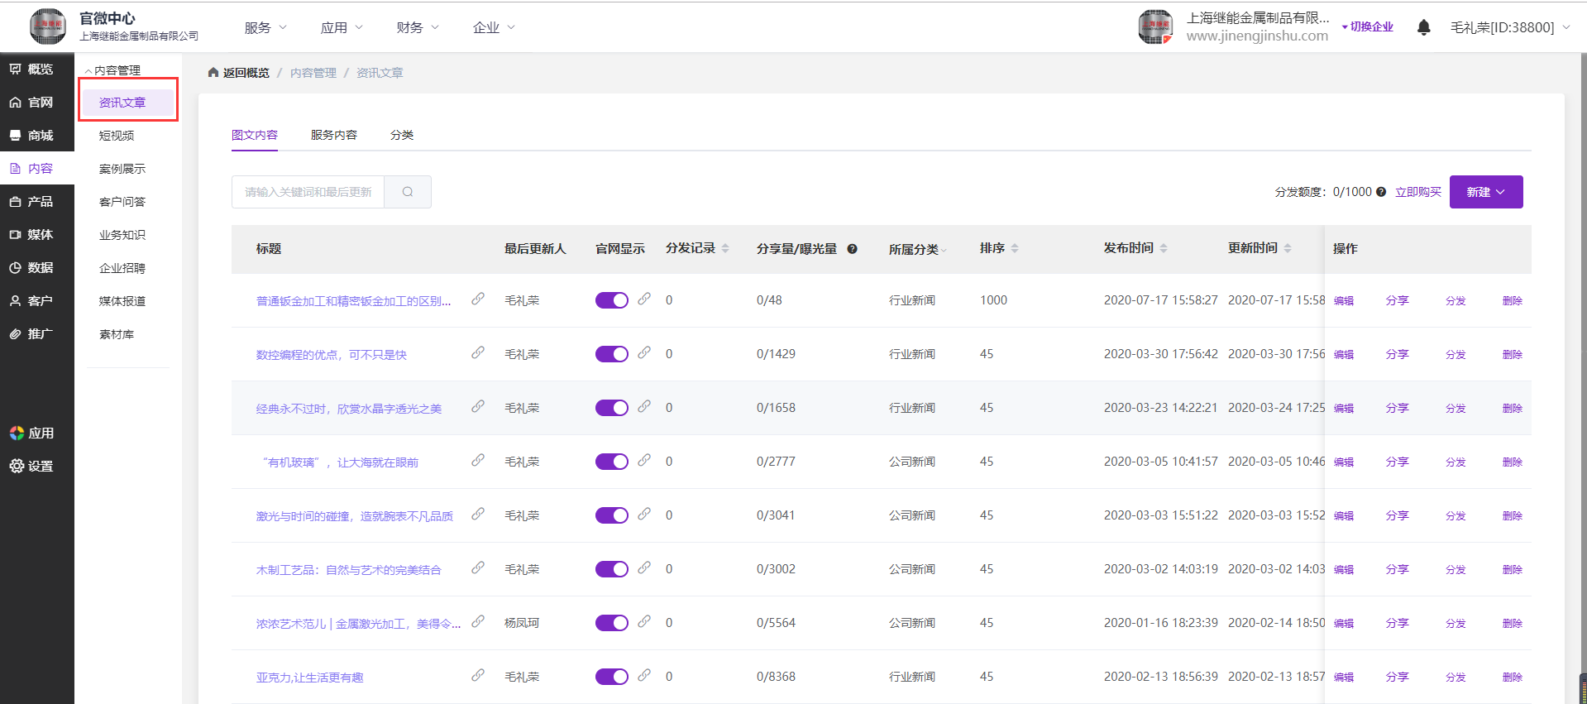Toggle 官网显示 for 浓浓艺术范儿 article
Screen dimensions: 1587x704
(x=612, y=623)
